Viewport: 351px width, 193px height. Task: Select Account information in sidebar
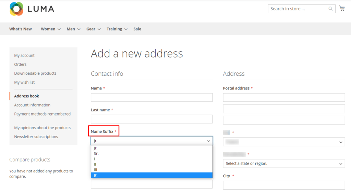(x=32, y=105)
